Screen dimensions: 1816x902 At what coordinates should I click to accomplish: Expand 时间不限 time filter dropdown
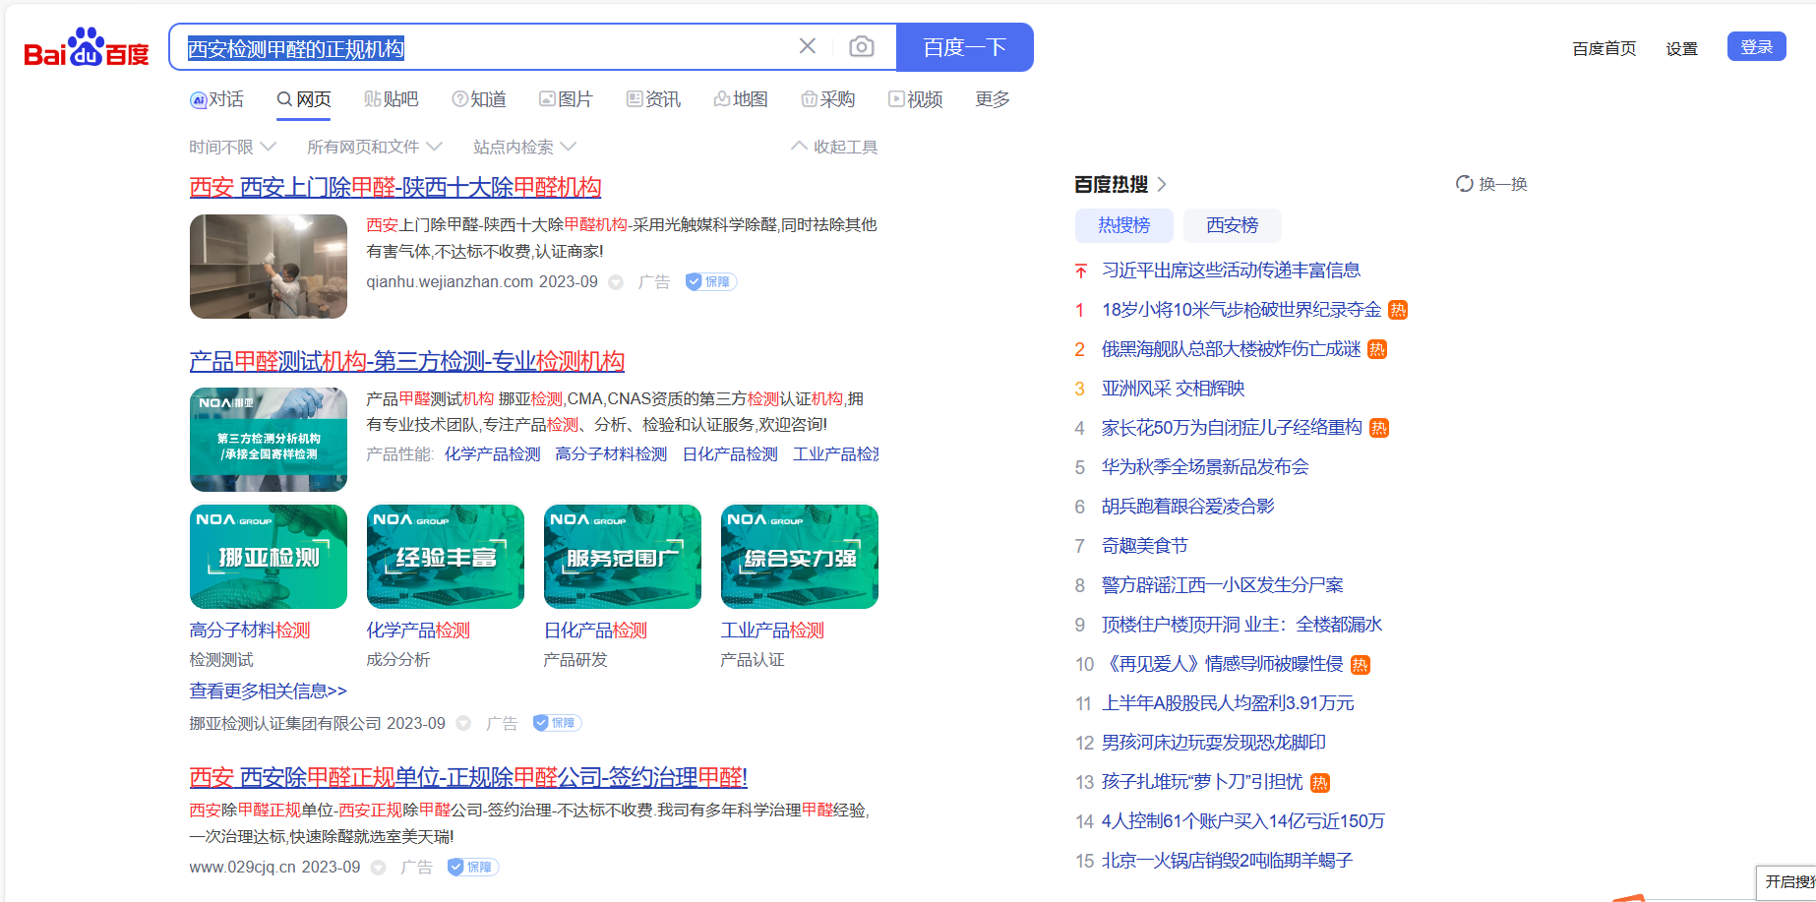coord(233,147)
